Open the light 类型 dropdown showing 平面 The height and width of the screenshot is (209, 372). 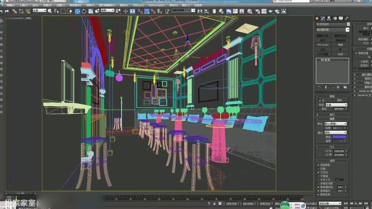[x=336, y=104]
